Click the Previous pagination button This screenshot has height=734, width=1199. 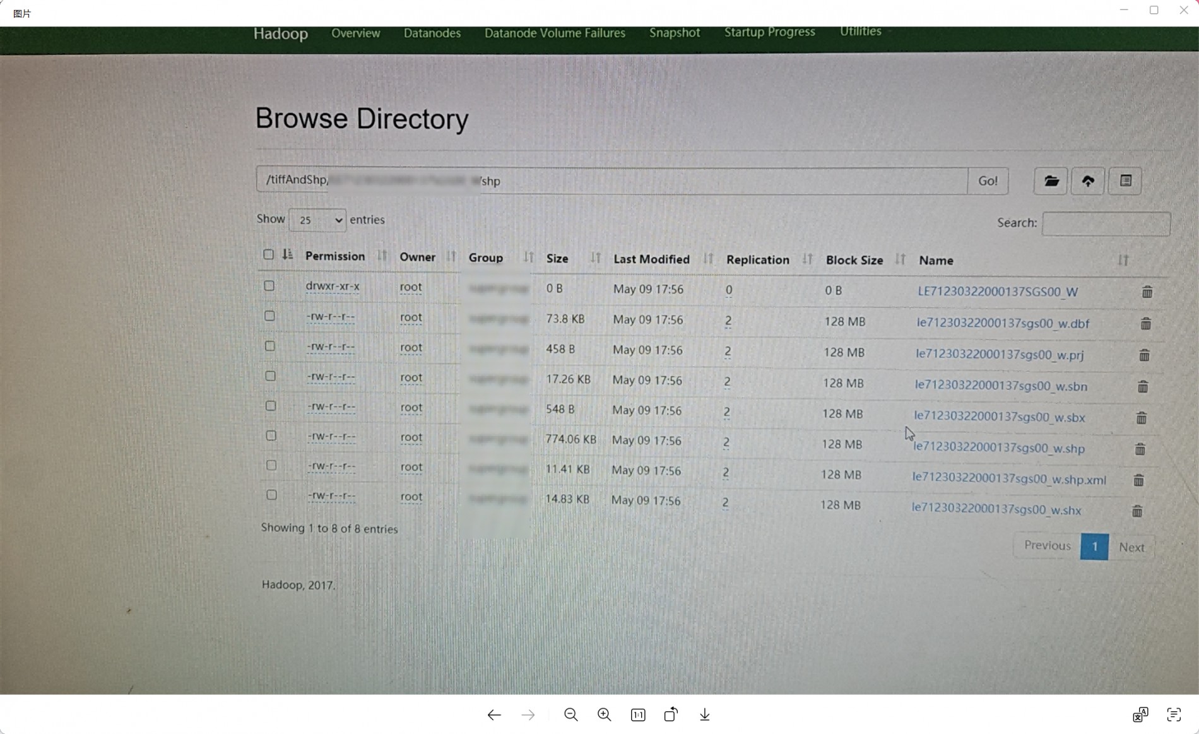1047,546
